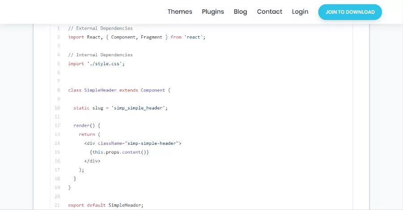Click the closing </div> tag line
403x210 pixels.
tap(92, 161)
